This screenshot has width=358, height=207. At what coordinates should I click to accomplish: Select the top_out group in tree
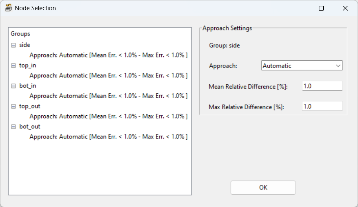pos(30,106)
